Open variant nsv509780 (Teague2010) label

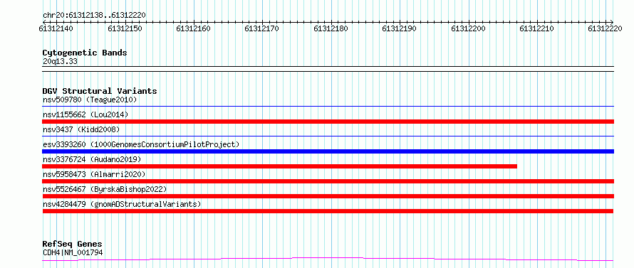(x=90, y=100)
